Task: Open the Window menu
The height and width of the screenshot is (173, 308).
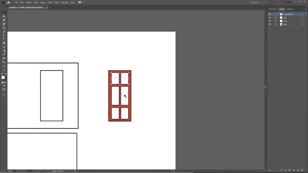Action: [x=64, y=2]
